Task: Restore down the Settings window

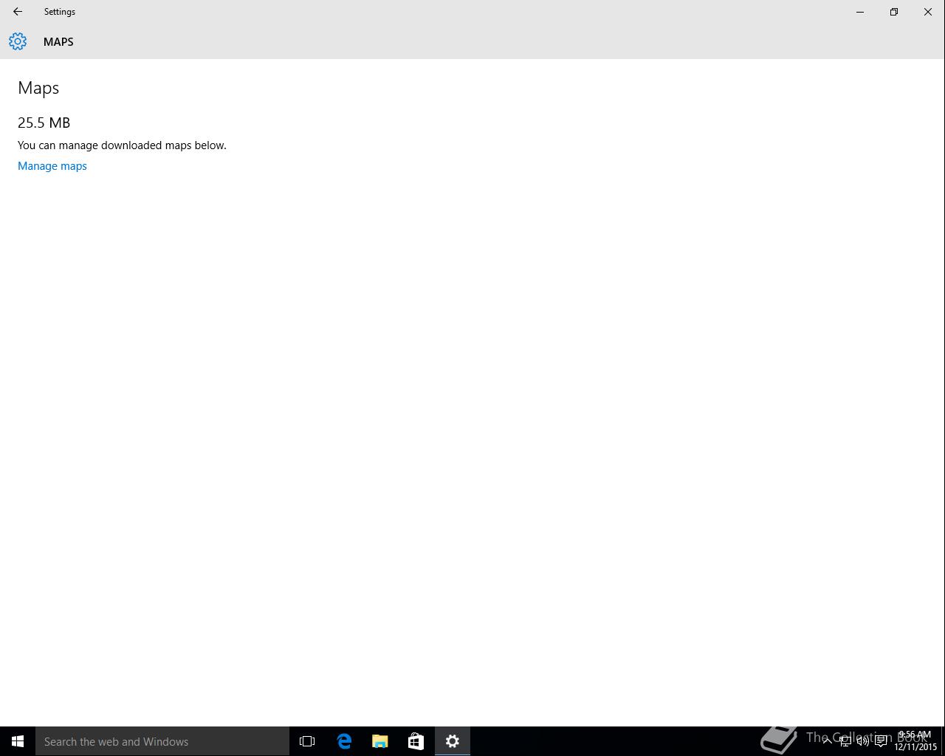Action: pyautogui.click(x=894, y=12)
